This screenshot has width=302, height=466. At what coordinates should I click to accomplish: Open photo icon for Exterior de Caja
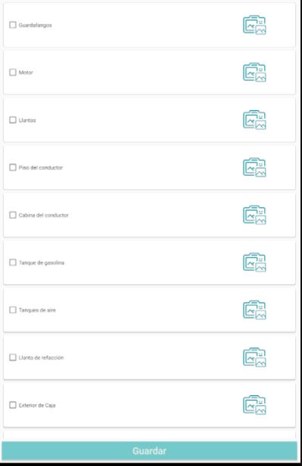tap(254, 404)
